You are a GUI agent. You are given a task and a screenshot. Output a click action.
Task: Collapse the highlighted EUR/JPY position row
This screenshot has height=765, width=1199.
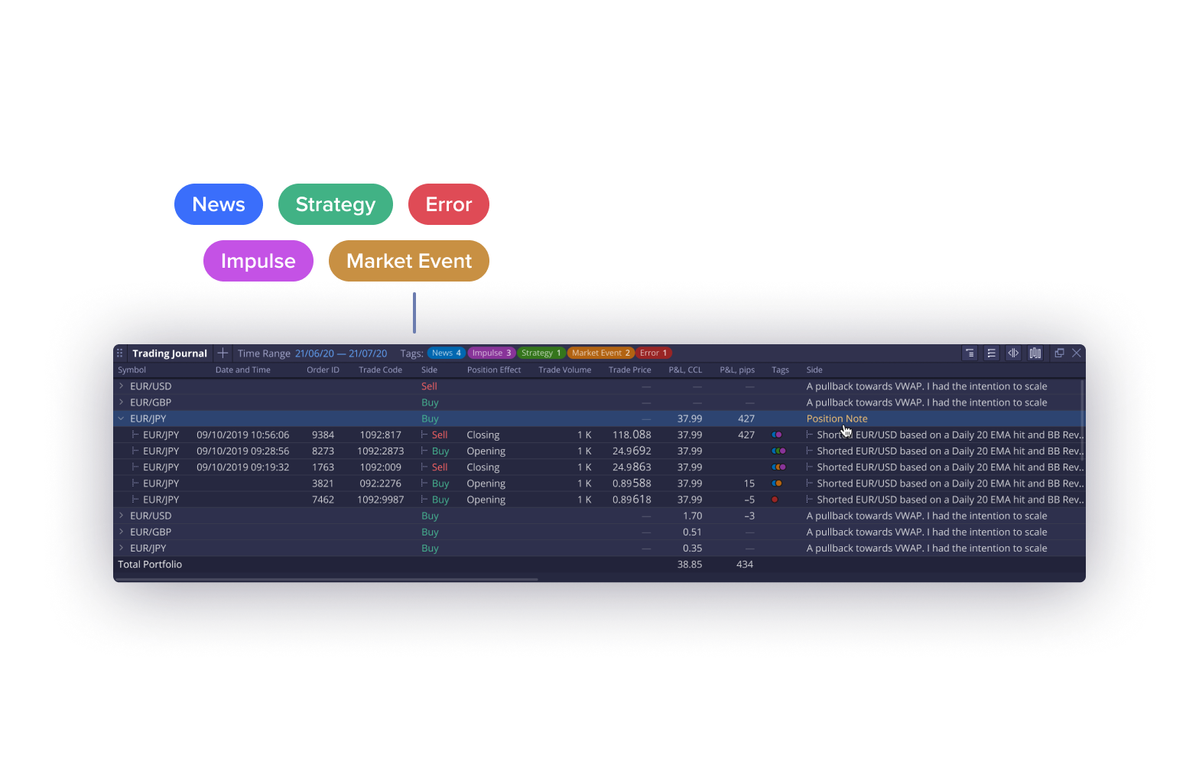tap(121, 418)
